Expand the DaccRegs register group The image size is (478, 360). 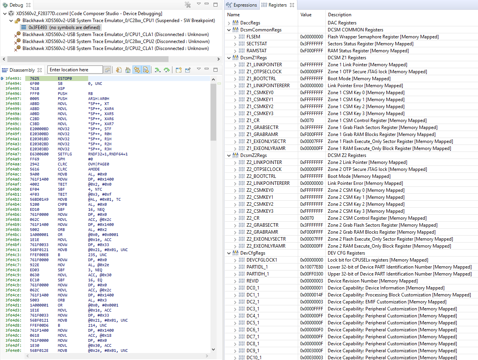[229, 23]
